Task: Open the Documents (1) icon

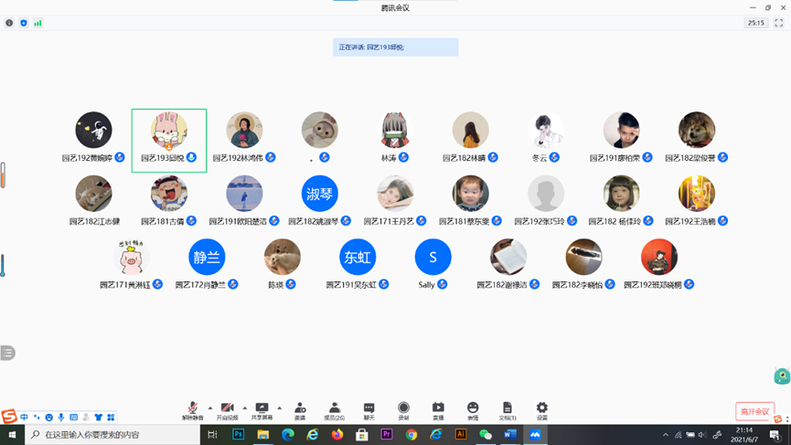Action: click(x=507, y=408)
